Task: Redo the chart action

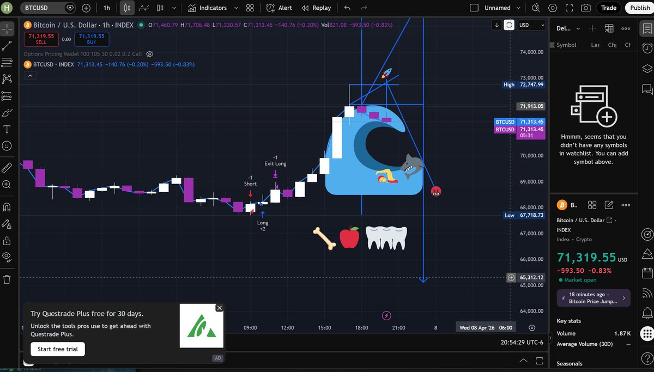Action: (x=364, y=8)
